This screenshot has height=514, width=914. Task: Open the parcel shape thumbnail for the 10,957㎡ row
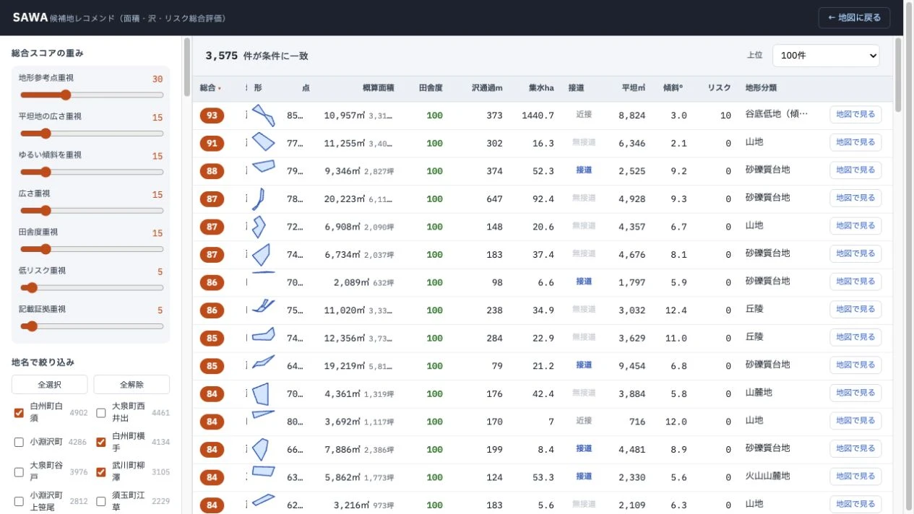click(264, 116)
